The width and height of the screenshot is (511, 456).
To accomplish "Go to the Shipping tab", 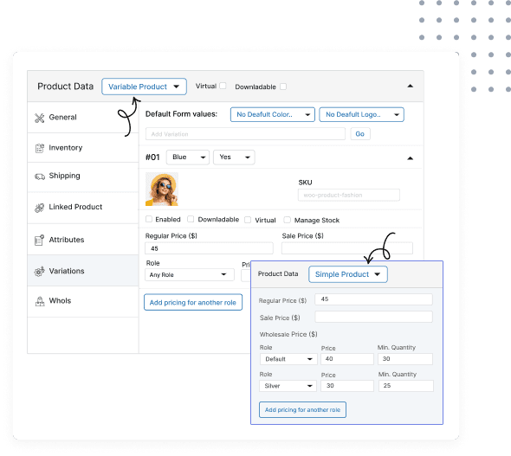I will click(x=83, y=177).
